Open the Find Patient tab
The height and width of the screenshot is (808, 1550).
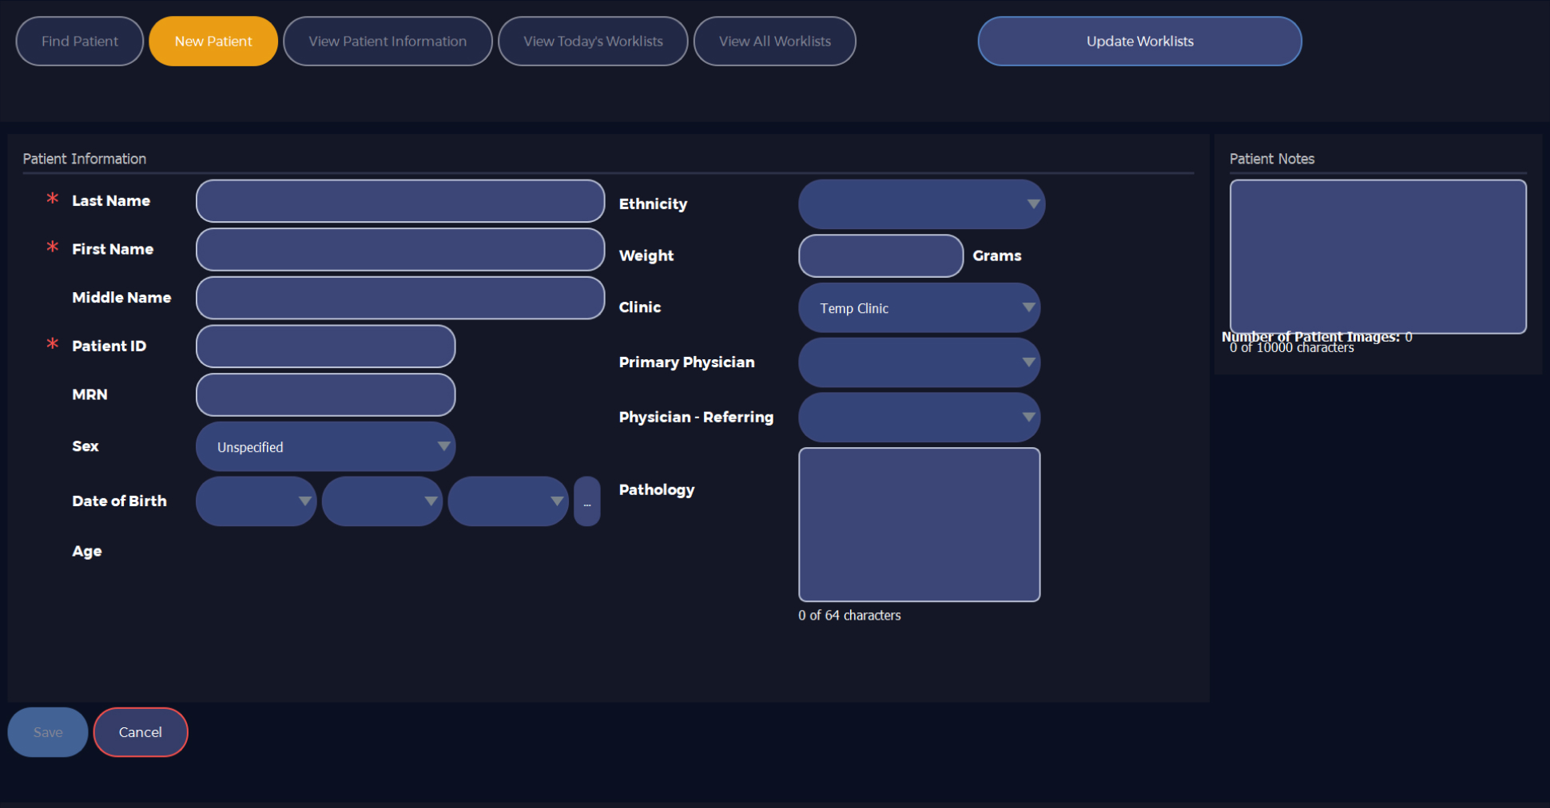tap(79, 42)
